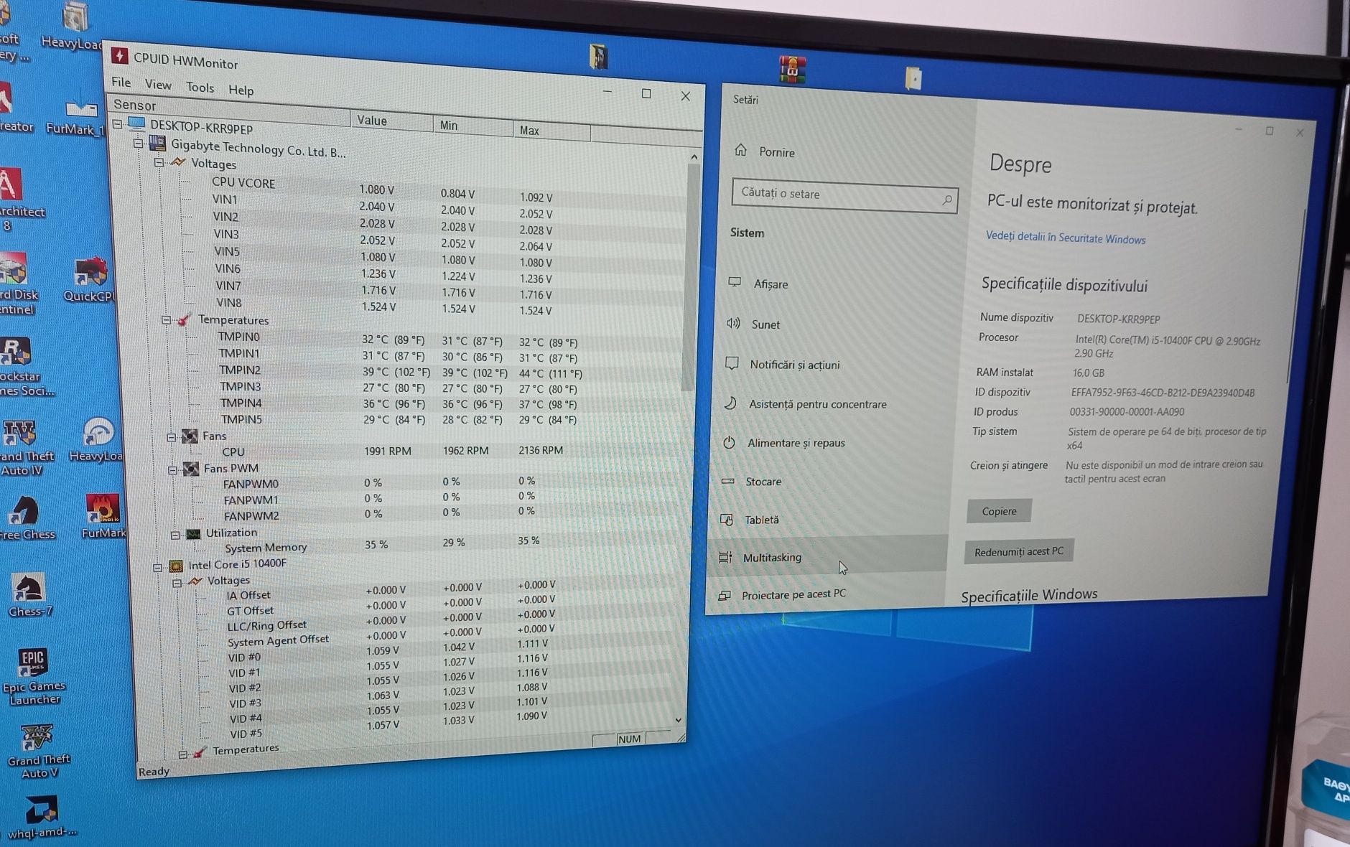Open the Help menu in HWMonitor
Viewport: 1350px width, 847px height.
click(241, 90)
